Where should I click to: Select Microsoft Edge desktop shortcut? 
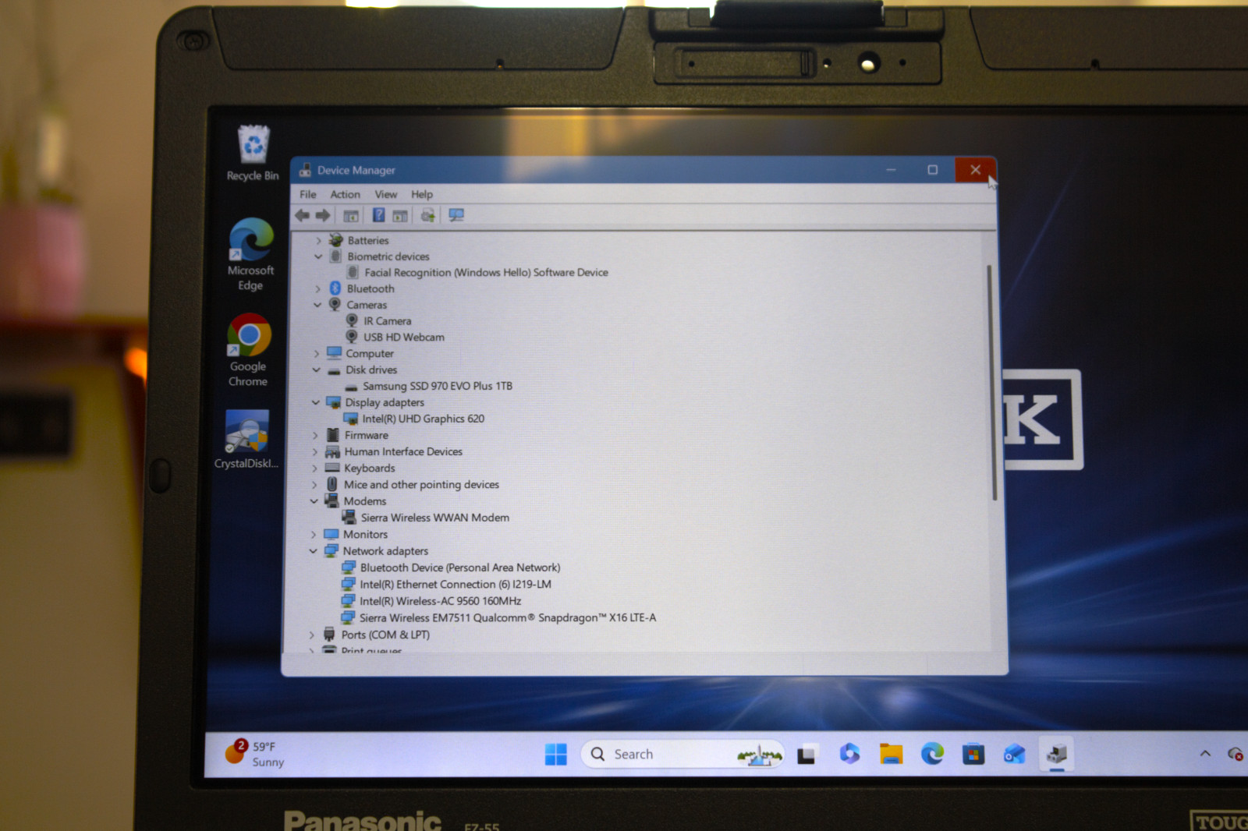tap(250, 254)
